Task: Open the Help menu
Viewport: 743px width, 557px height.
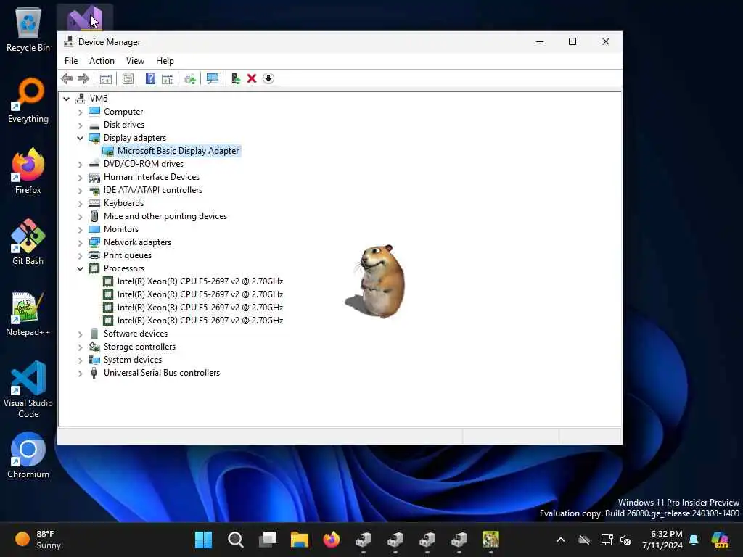Action: coord(165,61)
